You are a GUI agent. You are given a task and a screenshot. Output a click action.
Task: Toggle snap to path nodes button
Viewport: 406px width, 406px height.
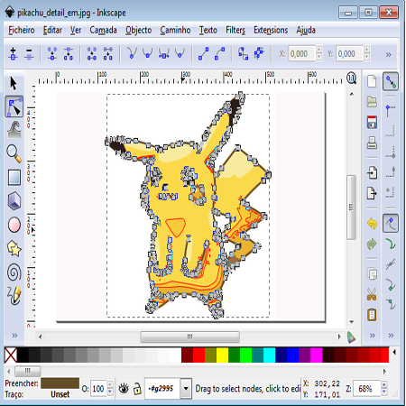(391, 223)
